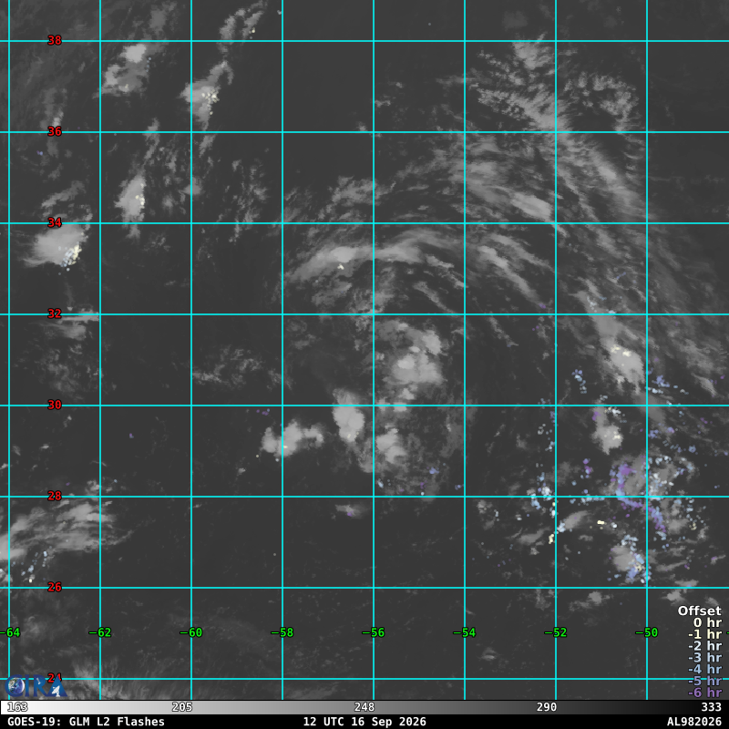This screenshot has height=729, width=729.
Task: Click the red 34 latitude label
Action: tap(55, 222)
